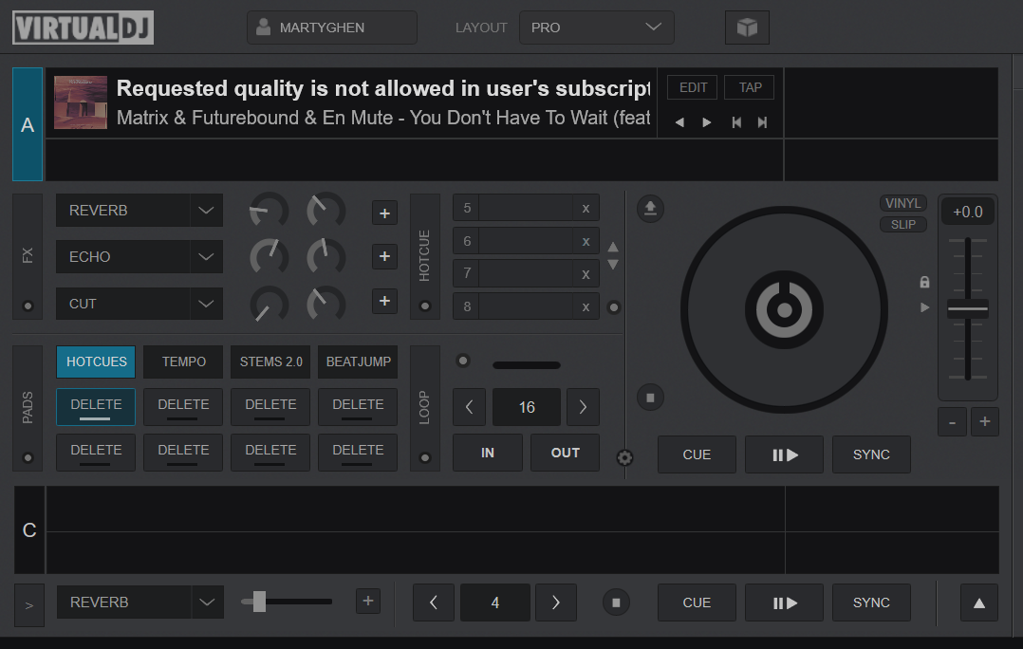
Task: Click deck C effect amount slider
Action: [x=287, y=602]
